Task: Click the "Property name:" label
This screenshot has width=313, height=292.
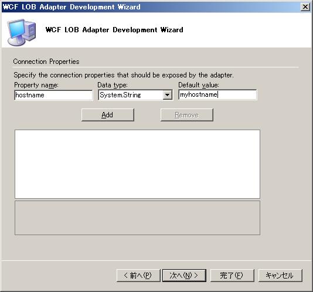Action: point(36,85)
